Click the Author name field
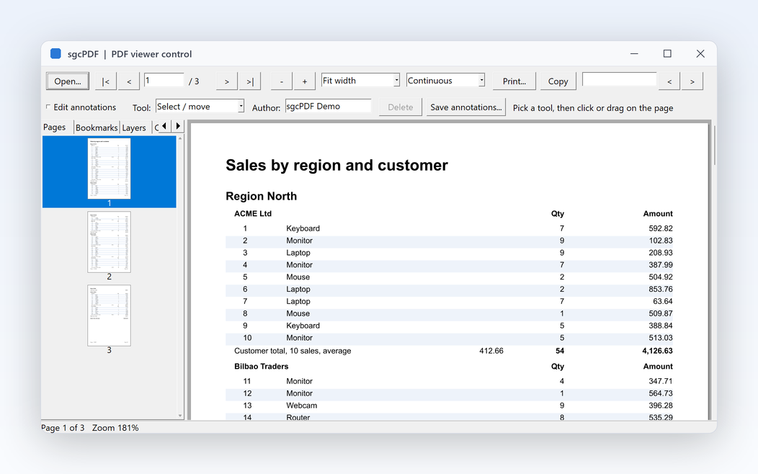 [x=329, y=106]
